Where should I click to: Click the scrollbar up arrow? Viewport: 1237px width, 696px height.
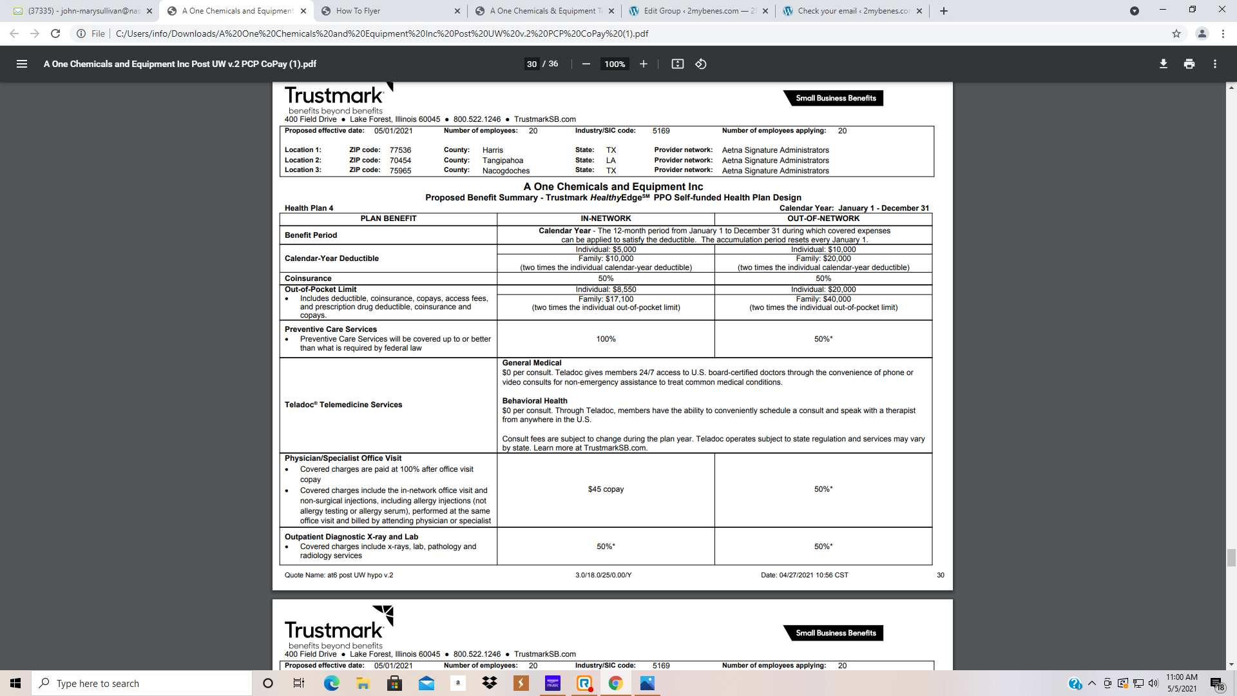(x=1231, y=87)
